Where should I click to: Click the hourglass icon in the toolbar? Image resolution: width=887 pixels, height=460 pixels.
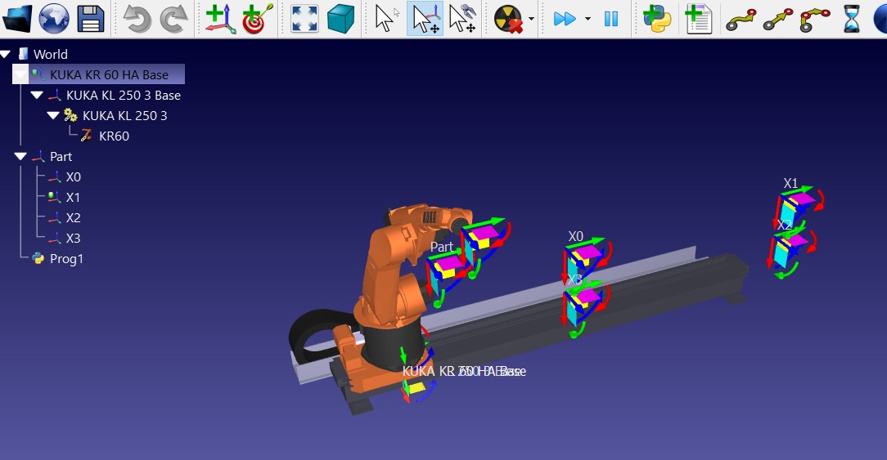tap(852, 18)
